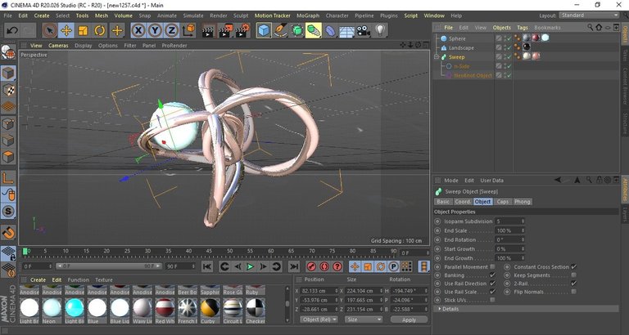
Task: Click Make Editable icon in left sidebar
Action: [x=8, y=52]
